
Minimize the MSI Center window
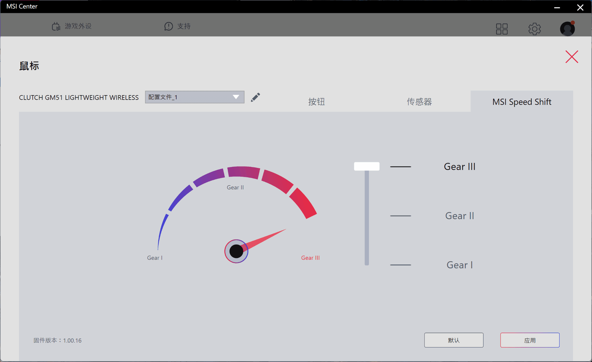557,7
